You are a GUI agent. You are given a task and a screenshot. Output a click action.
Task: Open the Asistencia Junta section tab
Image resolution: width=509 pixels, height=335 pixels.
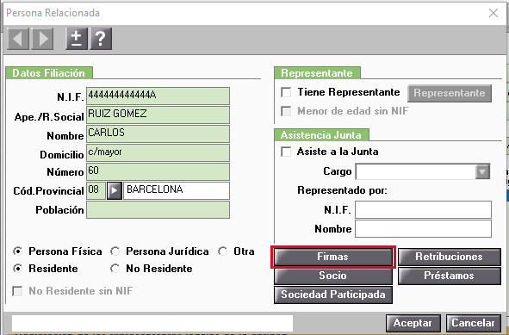point(321,135)
